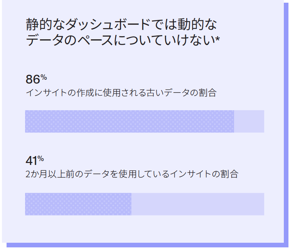Click the label 'インサイトの作成に使用される古いデータの割合'
The image size is (290, 252).
tap(121, 92)
